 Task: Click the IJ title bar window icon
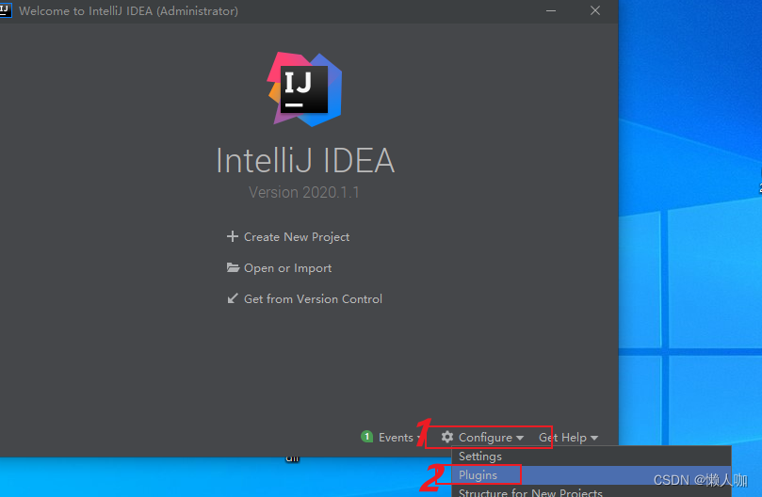5,10
